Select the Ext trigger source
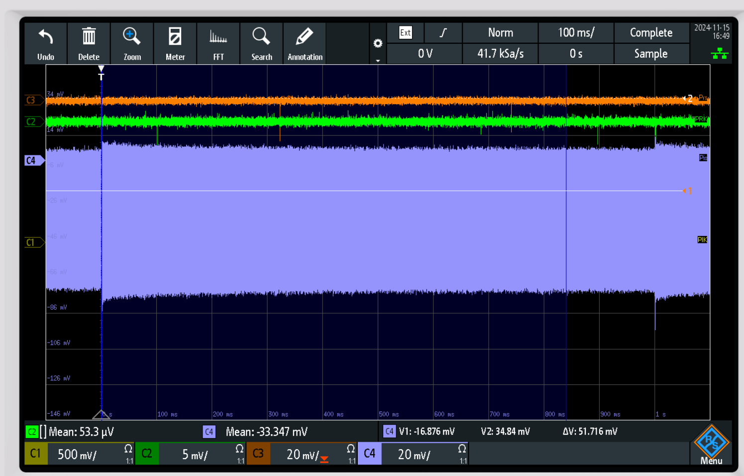Viewport: 744px width, 476px height. (406, 33)
